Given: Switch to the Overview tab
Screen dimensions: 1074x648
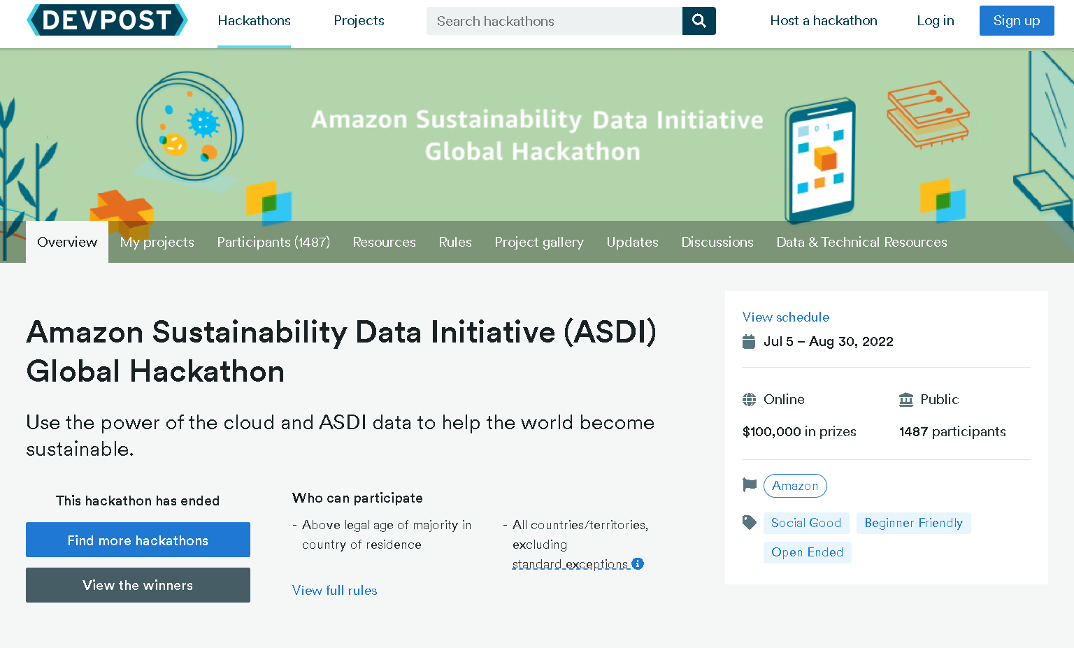Looking at the screenshot, I should pyautogui.click(x=67, y=242).
